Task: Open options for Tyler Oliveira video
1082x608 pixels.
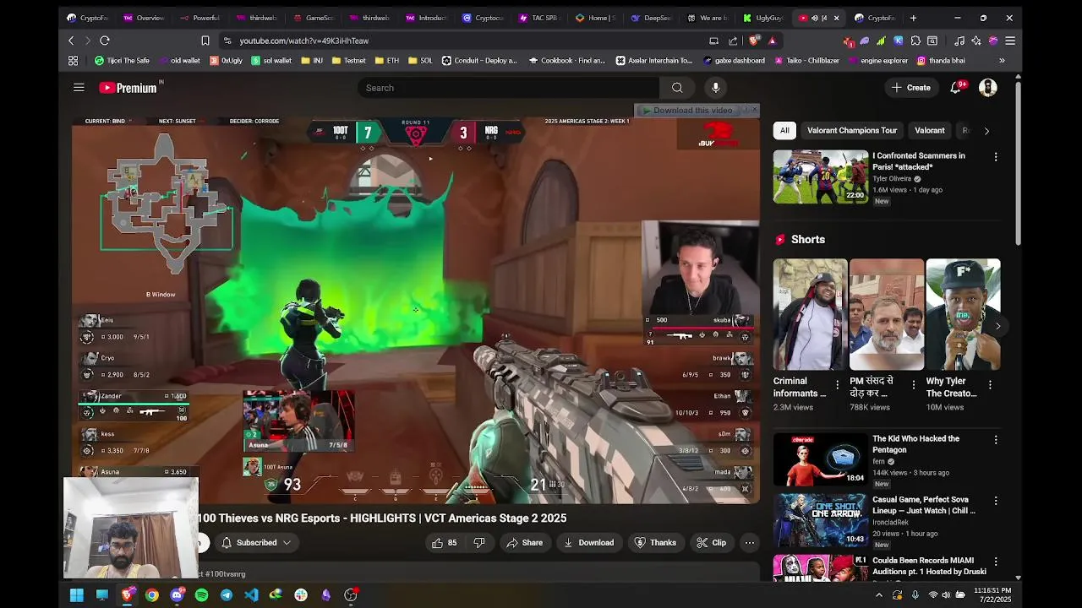Action: (996, 157)
